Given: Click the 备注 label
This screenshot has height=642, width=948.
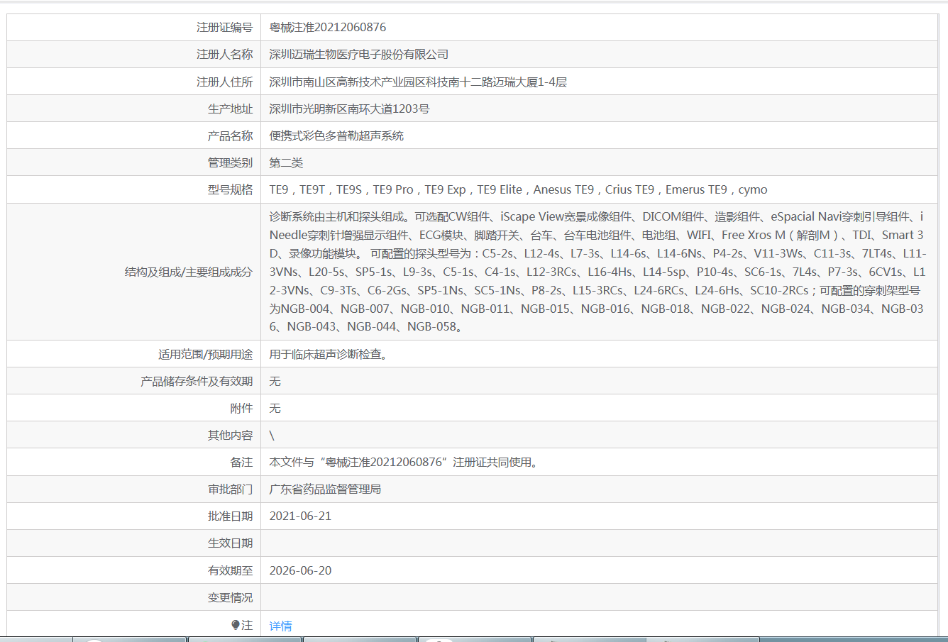Looking at the screenshot, I should [241, 462].
